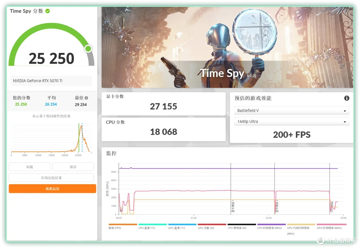Open the info icon in 预估的游戏效能 panel
This screenshot has height=248, width=360.
[x=346, y=98]
